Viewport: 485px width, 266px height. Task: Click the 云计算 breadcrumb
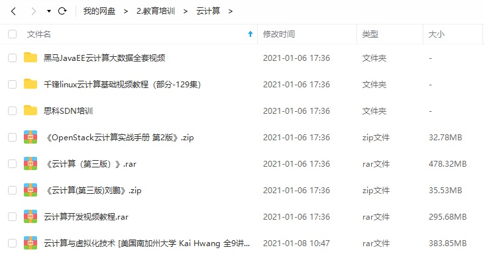point(208,11)
